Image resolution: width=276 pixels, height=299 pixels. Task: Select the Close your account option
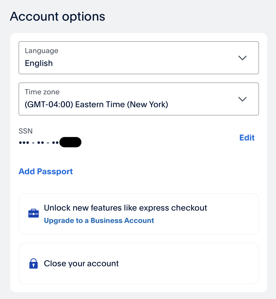pos(81,263)
